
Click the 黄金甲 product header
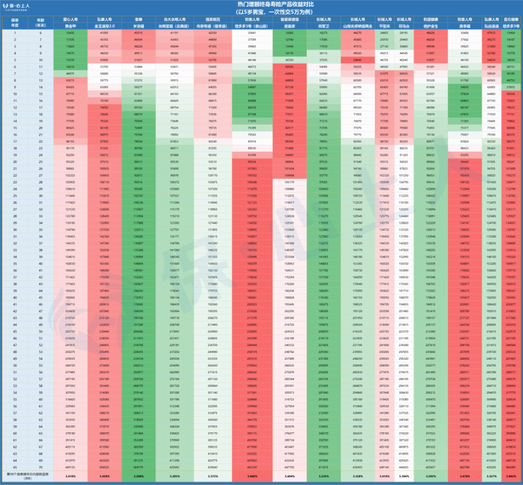click(71, 26)
